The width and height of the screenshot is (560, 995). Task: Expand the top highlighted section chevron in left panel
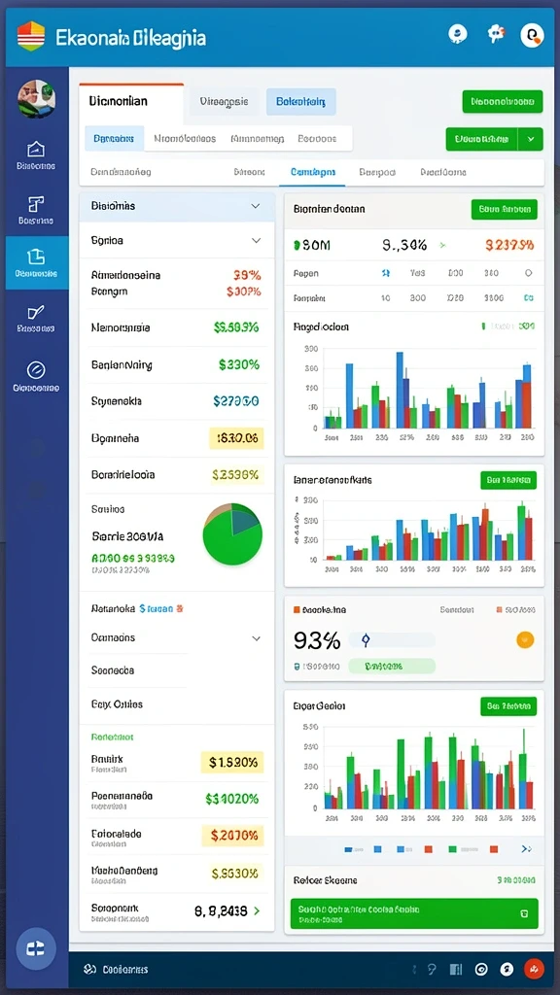[x=256, y=206]
